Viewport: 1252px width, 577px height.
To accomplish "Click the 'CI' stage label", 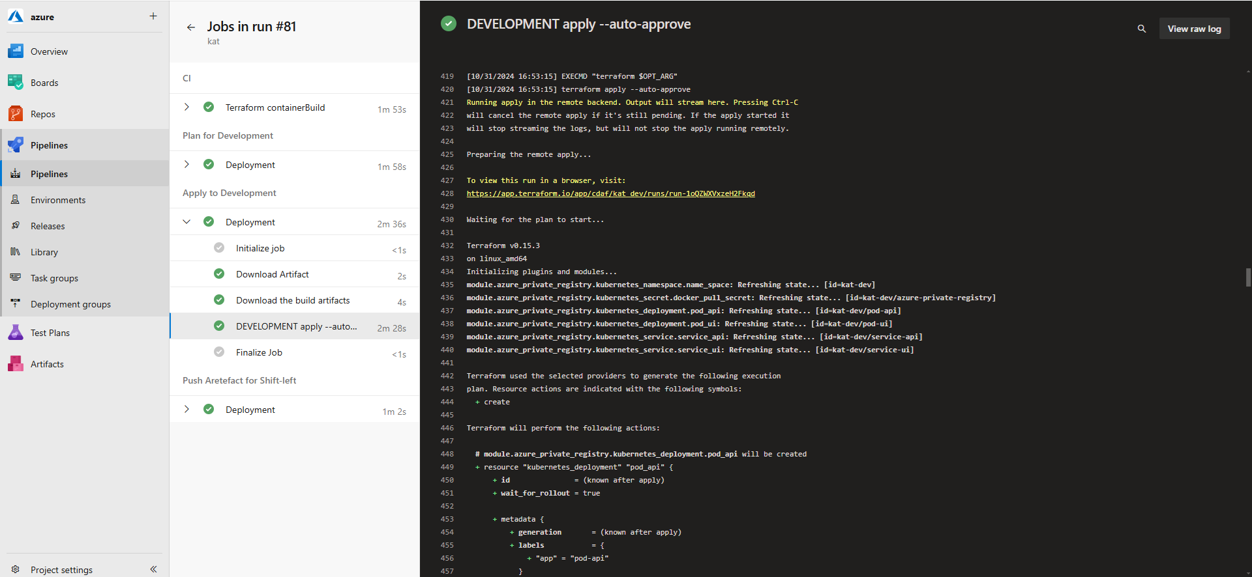I will tap(186, 78).
